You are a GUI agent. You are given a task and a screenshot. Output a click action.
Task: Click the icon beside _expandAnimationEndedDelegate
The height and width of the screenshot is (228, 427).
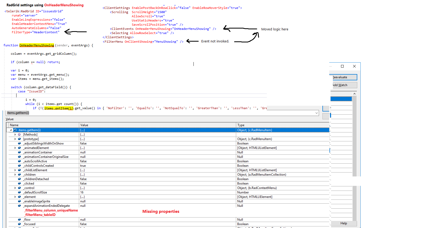[19, 206]
